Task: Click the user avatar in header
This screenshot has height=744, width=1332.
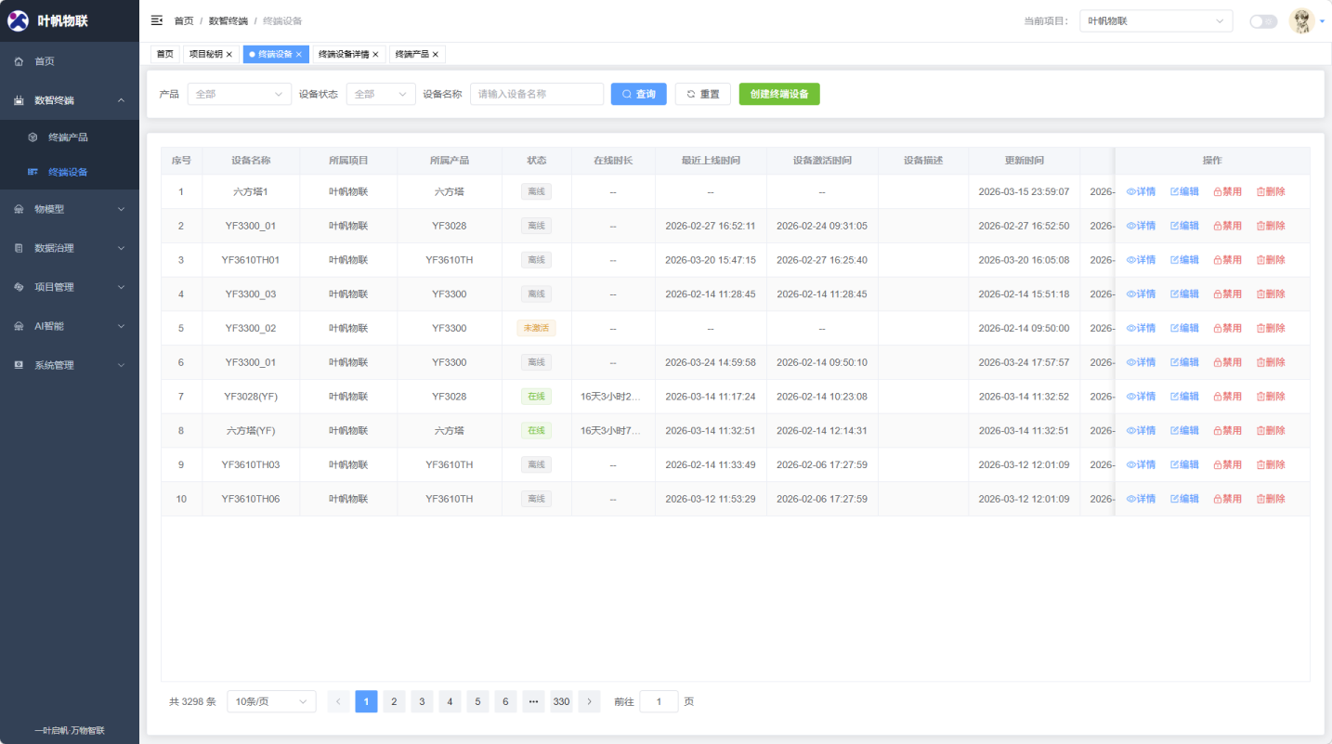Action: click(1301, 21)
